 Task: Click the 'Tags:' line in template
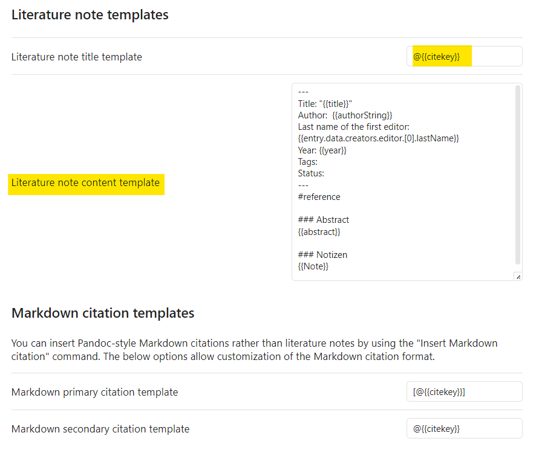point(308,162)
